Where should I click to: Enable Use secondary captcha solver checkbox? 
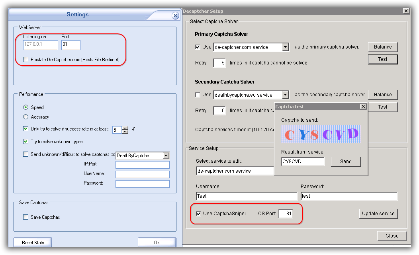tap(198, 95)
